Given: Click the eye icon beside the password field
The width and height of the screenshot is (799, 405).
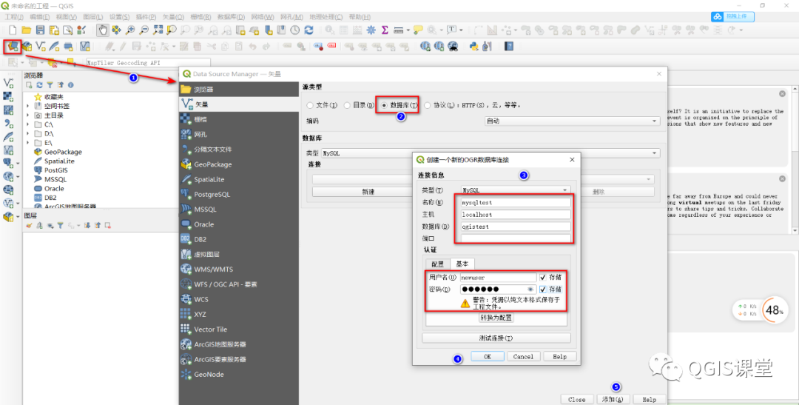Looking at the screenshot, I should click(x=530, y=289).
